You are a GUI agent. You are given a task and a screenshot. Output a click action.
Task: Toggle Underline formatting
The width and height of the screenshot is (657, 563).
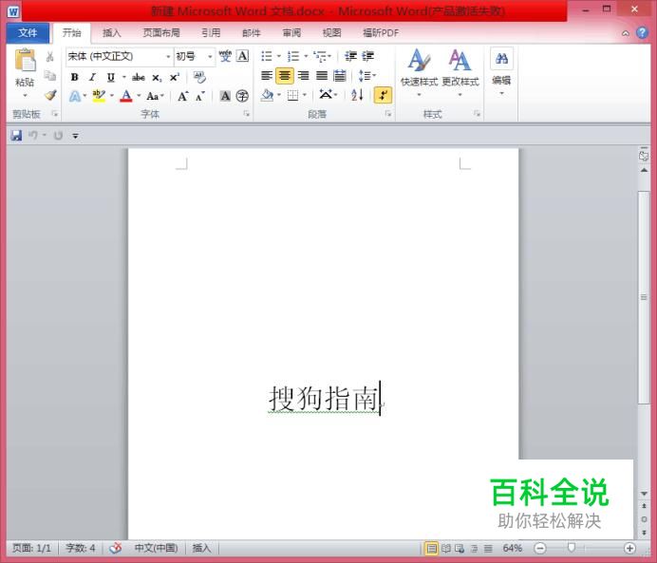[111, 77]
